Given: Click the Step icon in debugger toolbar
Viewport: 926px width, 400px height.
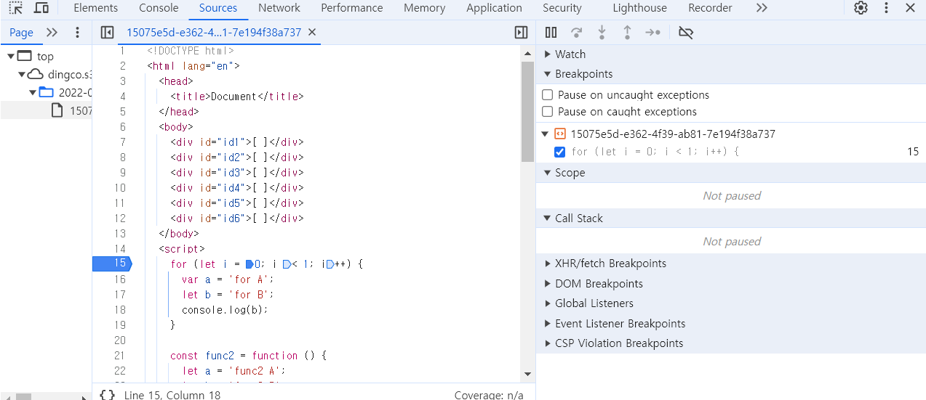Looking at the screenshot, I should pos(653,33).
